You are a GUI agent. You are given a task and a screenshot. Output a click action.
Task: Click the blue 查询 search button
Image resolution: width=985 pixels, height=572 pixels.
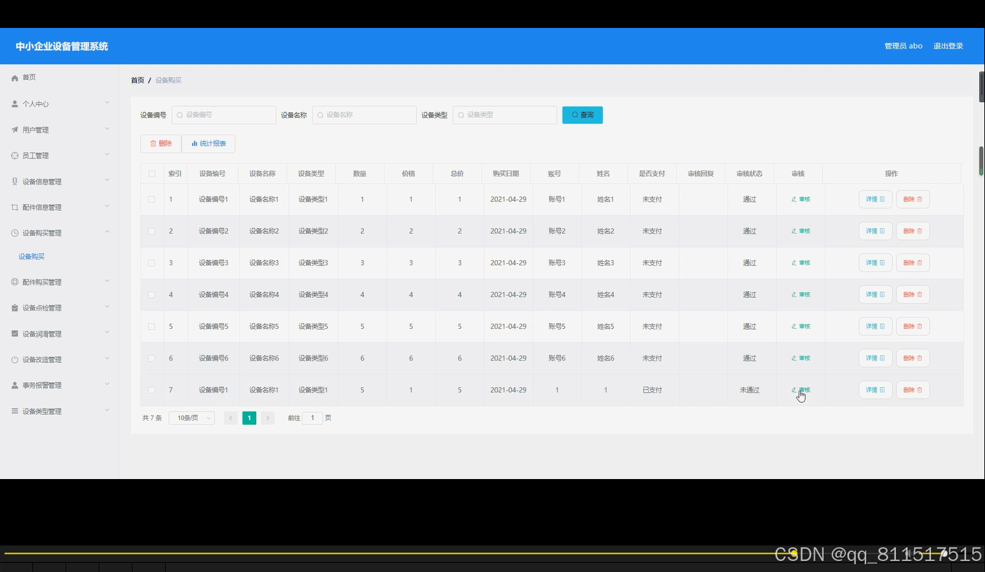coord(582,115)
